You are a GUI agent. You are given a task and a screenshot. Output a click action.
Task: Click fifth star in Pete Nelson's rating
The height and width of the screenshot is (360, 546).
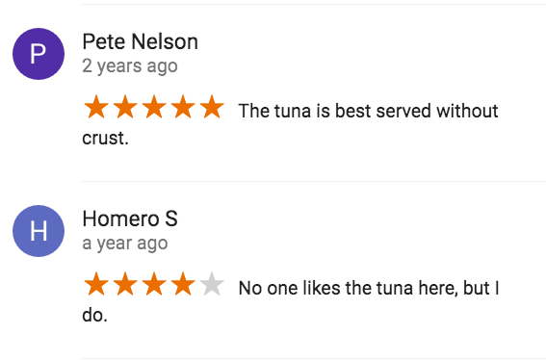coord(212,107)
